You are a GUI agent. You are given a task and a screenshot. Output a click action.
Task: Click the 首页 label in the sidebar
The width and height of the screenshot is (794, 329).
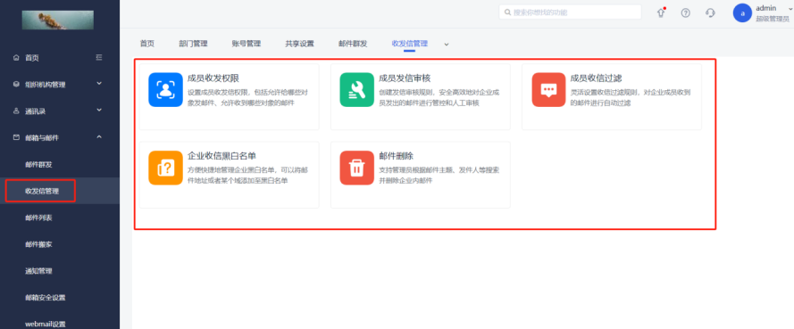(32, 58)
